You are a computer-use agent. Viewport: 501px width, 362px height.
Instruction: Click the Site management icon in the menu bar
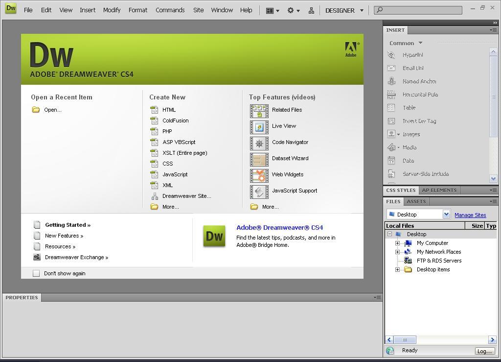(x=311, y=10)
